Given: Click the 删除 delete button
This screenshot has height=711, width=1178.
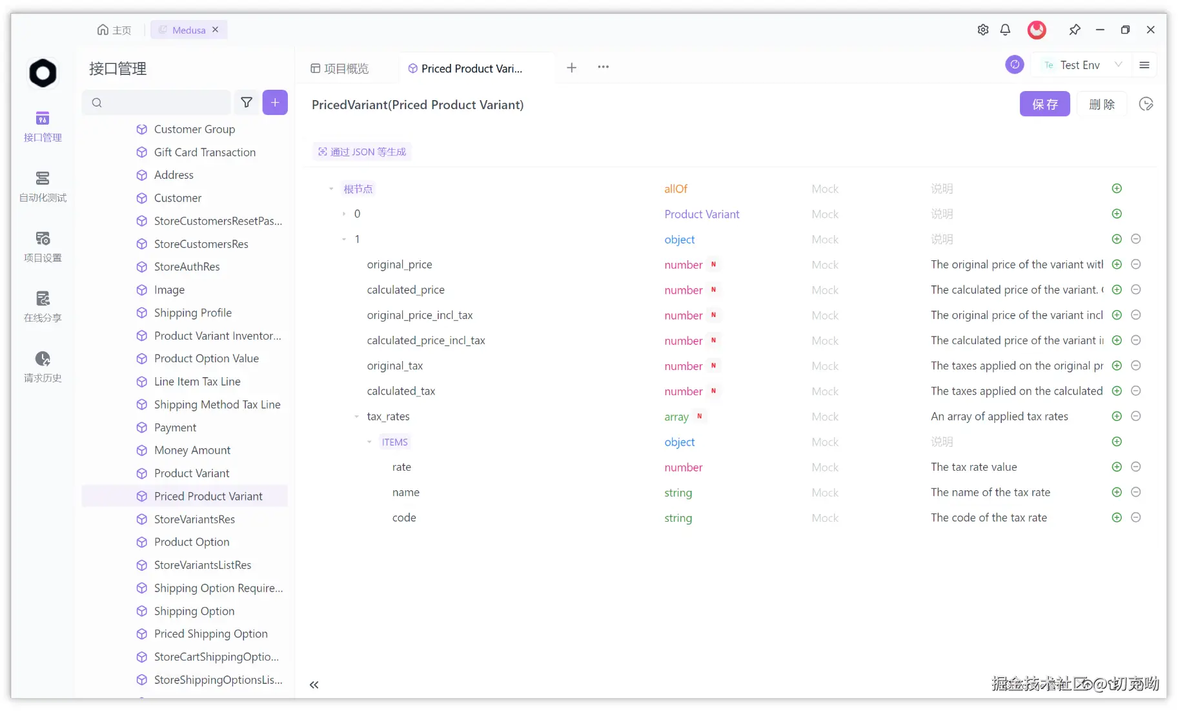Looking at the screenshot, I should [1101, 104].
